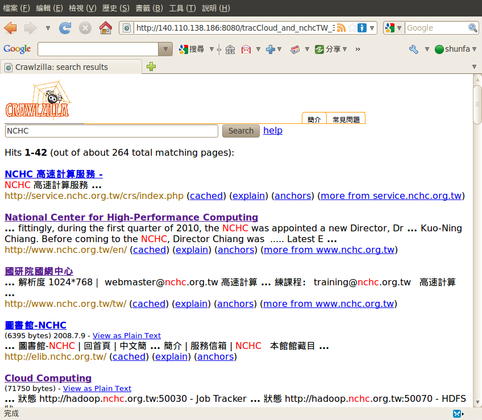Bookmark this page with the star icon
The image size is (482, 420).
pyautogui.click(x=352, y=28)
